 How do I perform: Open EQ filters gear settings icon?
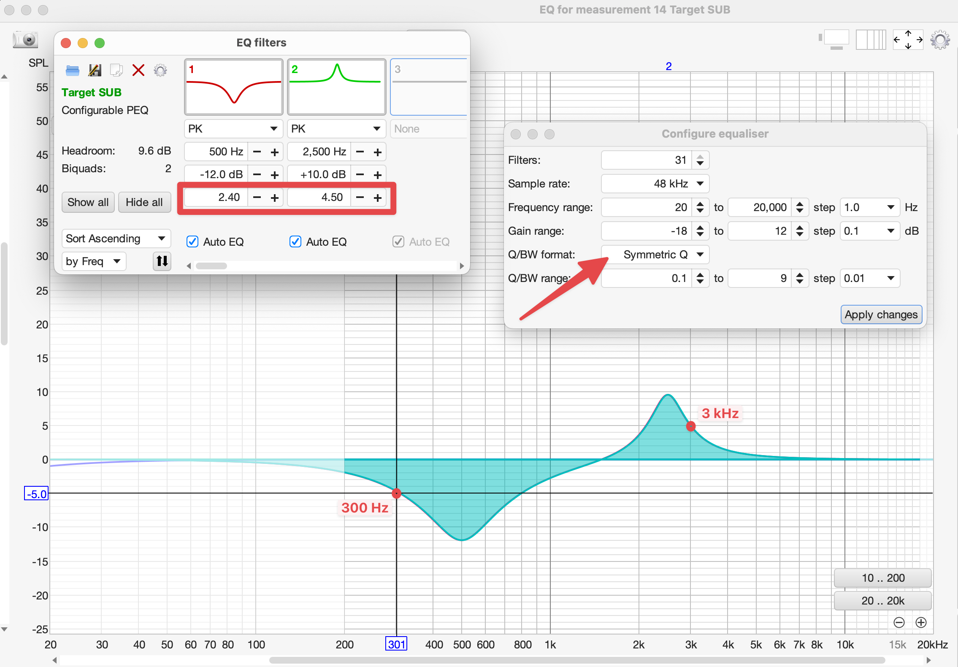(160, 70)
